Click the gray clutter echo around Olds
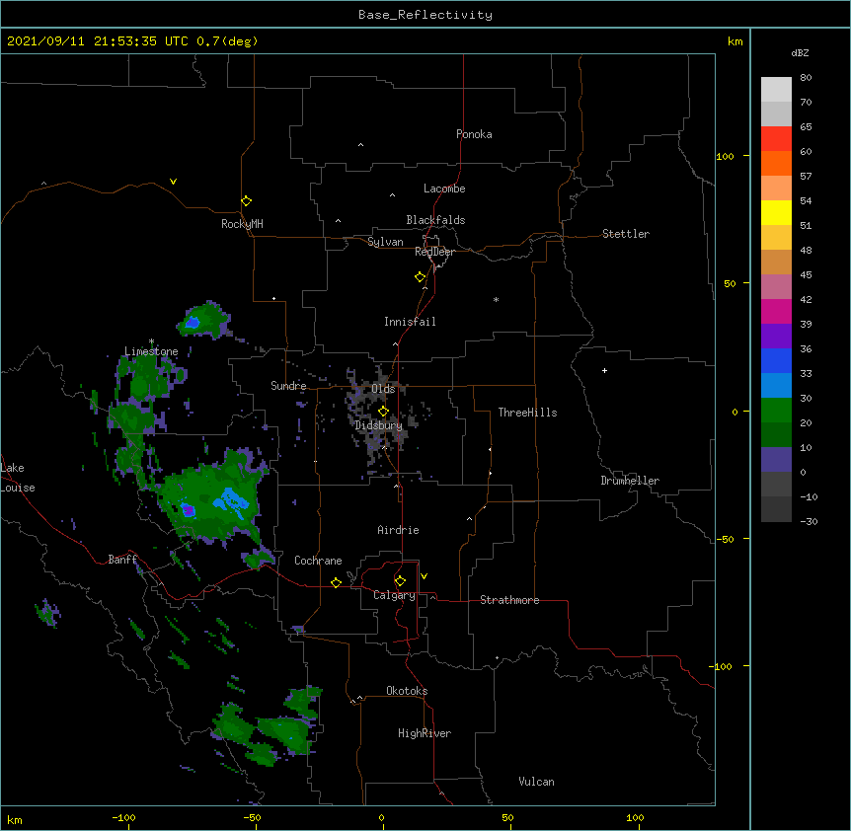 coord(380,413)
